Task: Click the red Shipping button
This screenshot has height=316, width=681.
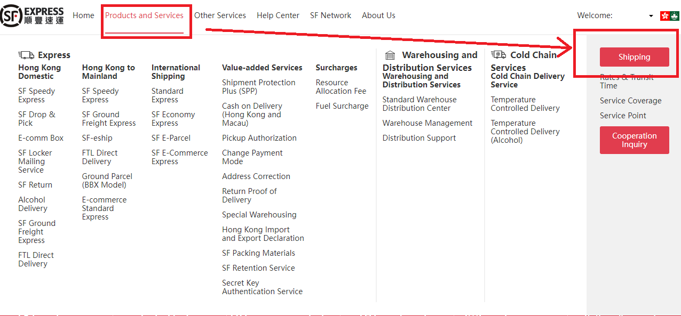Action: click(634, 57)
